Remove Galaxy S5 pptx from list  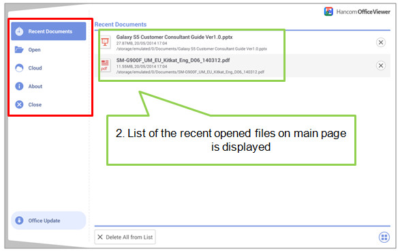tap(381, 42)
